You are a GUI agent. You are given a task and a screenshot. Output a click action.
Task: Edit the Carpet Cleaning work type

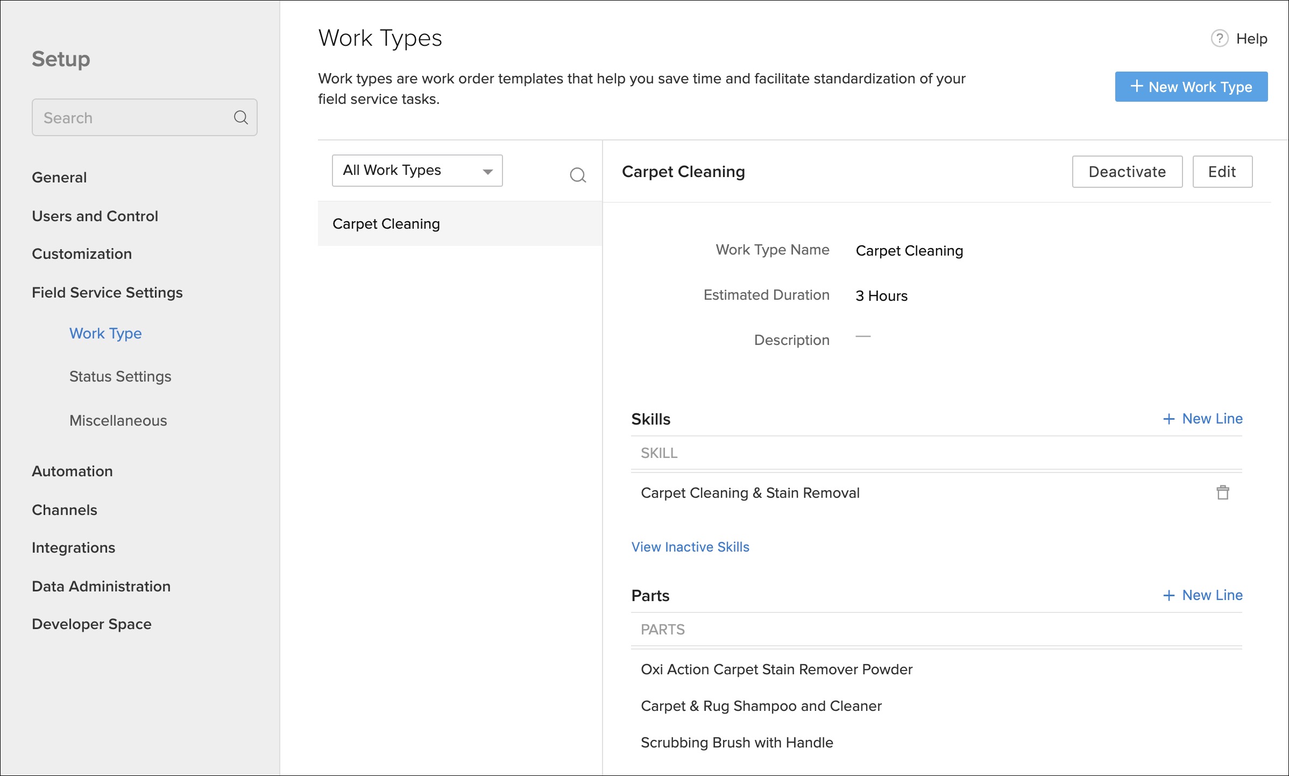tap(1222, 172)
